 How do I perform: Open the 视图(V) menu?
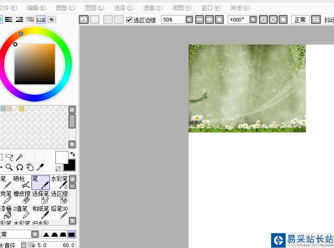182,8
